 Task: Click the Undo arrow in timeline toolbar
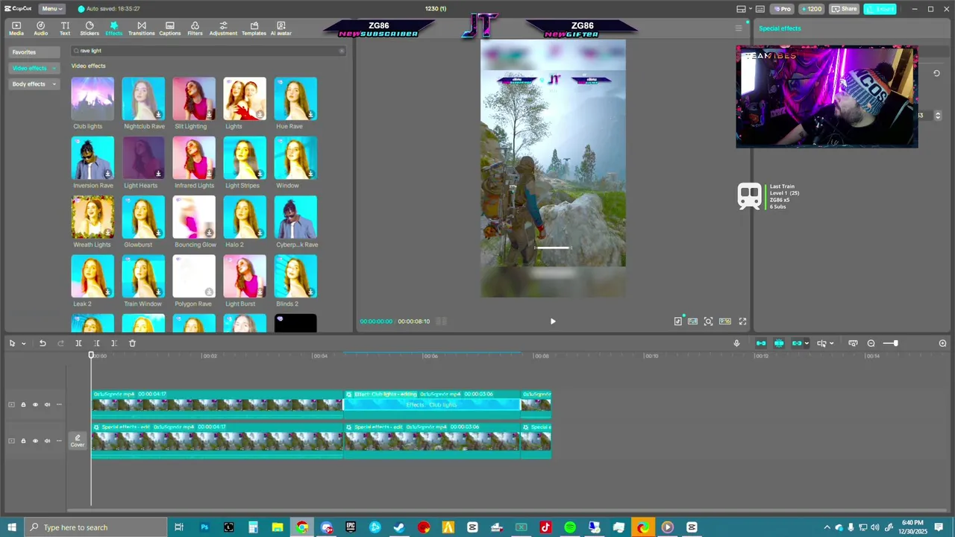pyautogui.click(x=43, y=343)
